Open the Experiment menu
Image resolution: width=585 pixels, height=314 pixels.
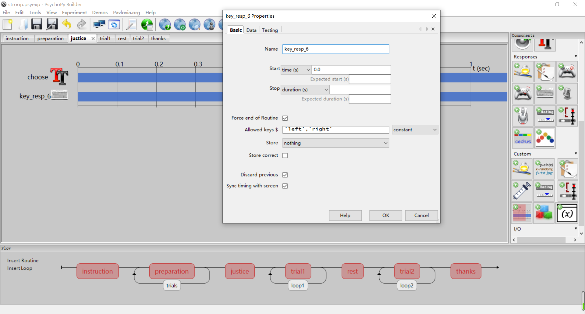pos(74,12)
